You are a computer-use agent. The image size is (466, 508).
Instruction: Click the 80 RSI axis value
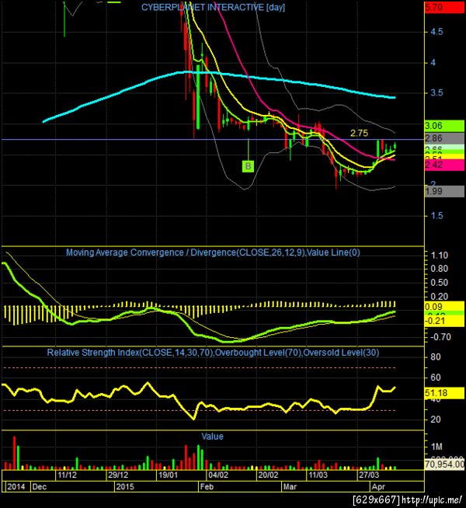click(x=436, y=357)
